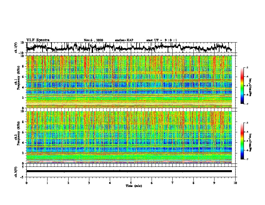Screen dimensions: 265x205
Task: Click time axis tick label "1"
Action: pos(47,183)
